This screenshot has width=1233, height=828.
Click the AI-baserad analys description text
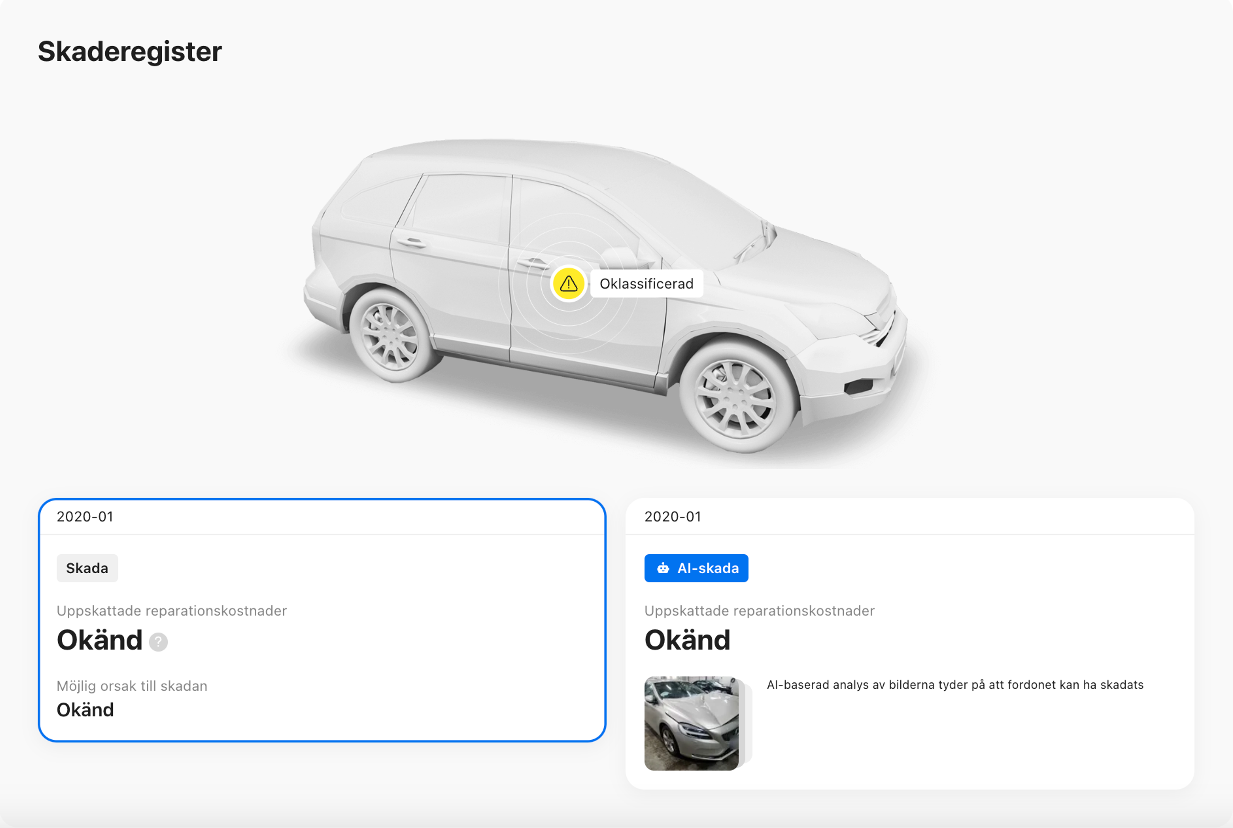954,685
